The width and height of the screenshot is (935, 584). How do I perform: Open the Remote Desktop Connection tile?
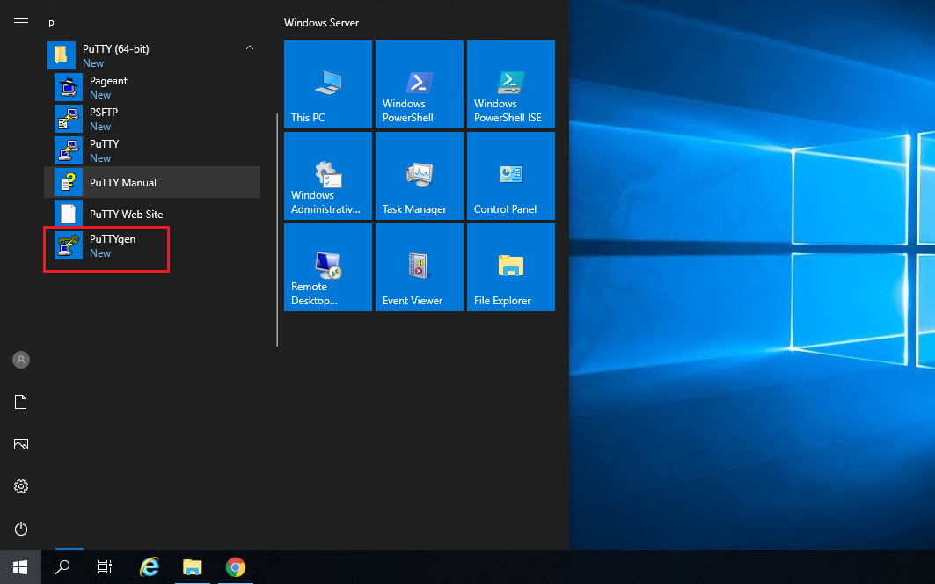point(328,267)
